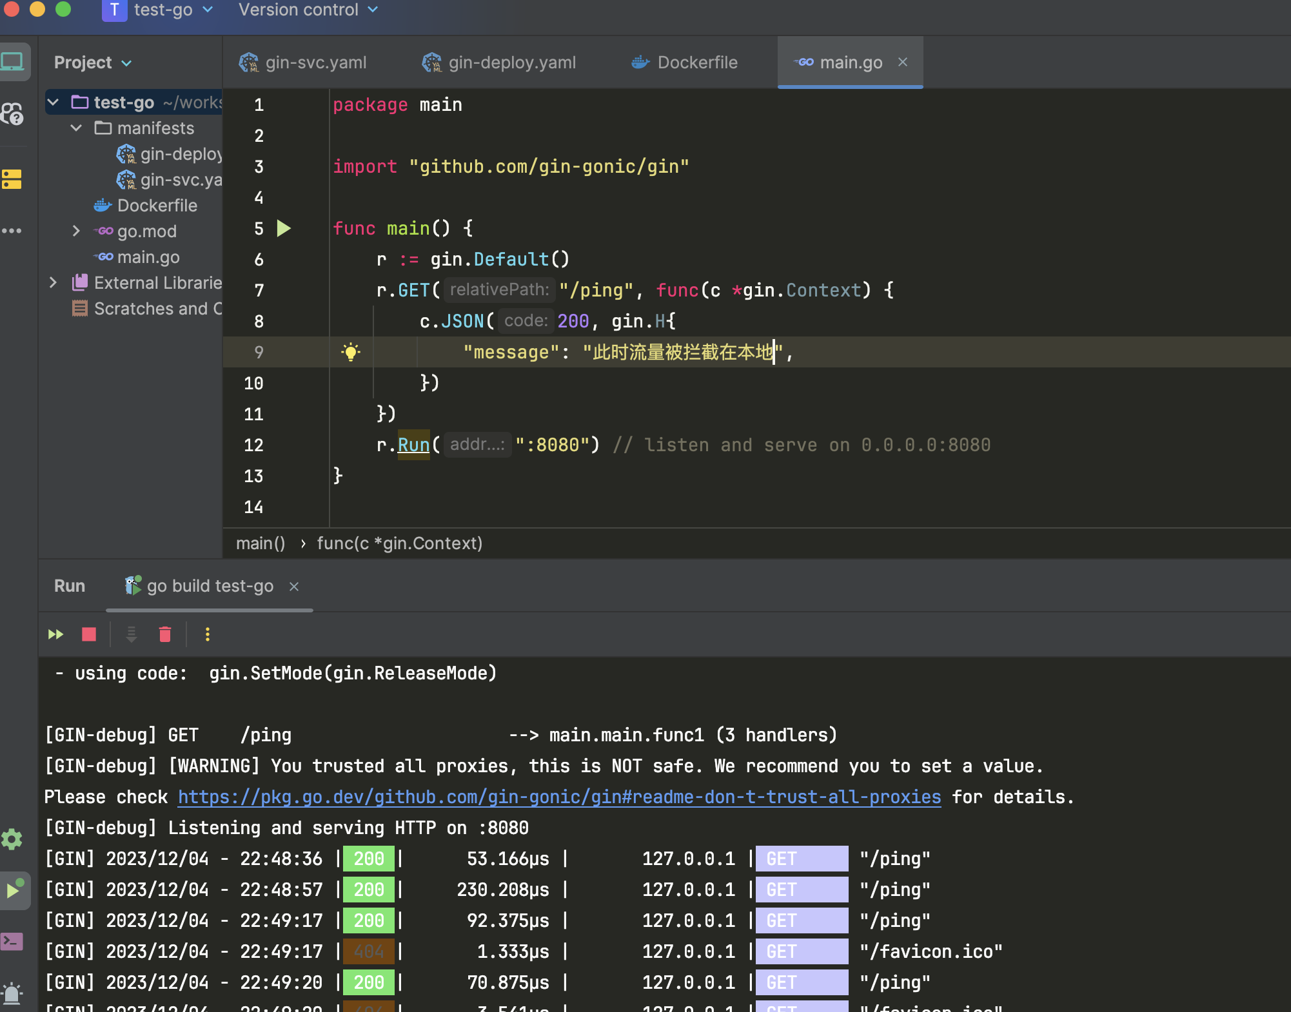
Task: Toggle scroll to end in Run console
Action: click(132, 634)
